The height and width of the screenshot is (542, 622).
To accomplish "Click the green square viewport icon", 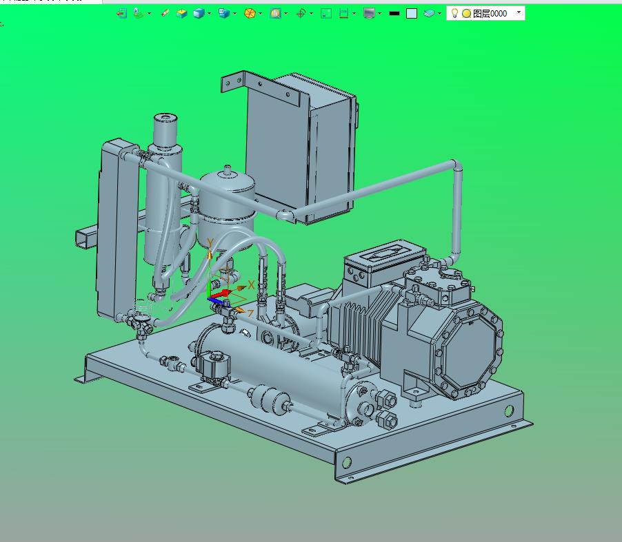I will (x=326, y=14).
